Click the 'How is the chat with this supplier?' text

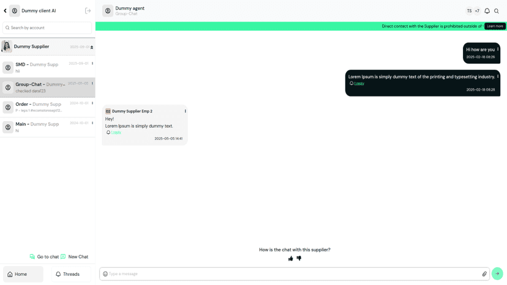(x=295, y=250)
